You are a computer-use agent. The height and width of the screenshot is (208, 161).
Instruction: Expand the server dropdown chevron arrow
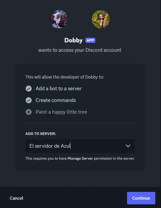(128, 146)
